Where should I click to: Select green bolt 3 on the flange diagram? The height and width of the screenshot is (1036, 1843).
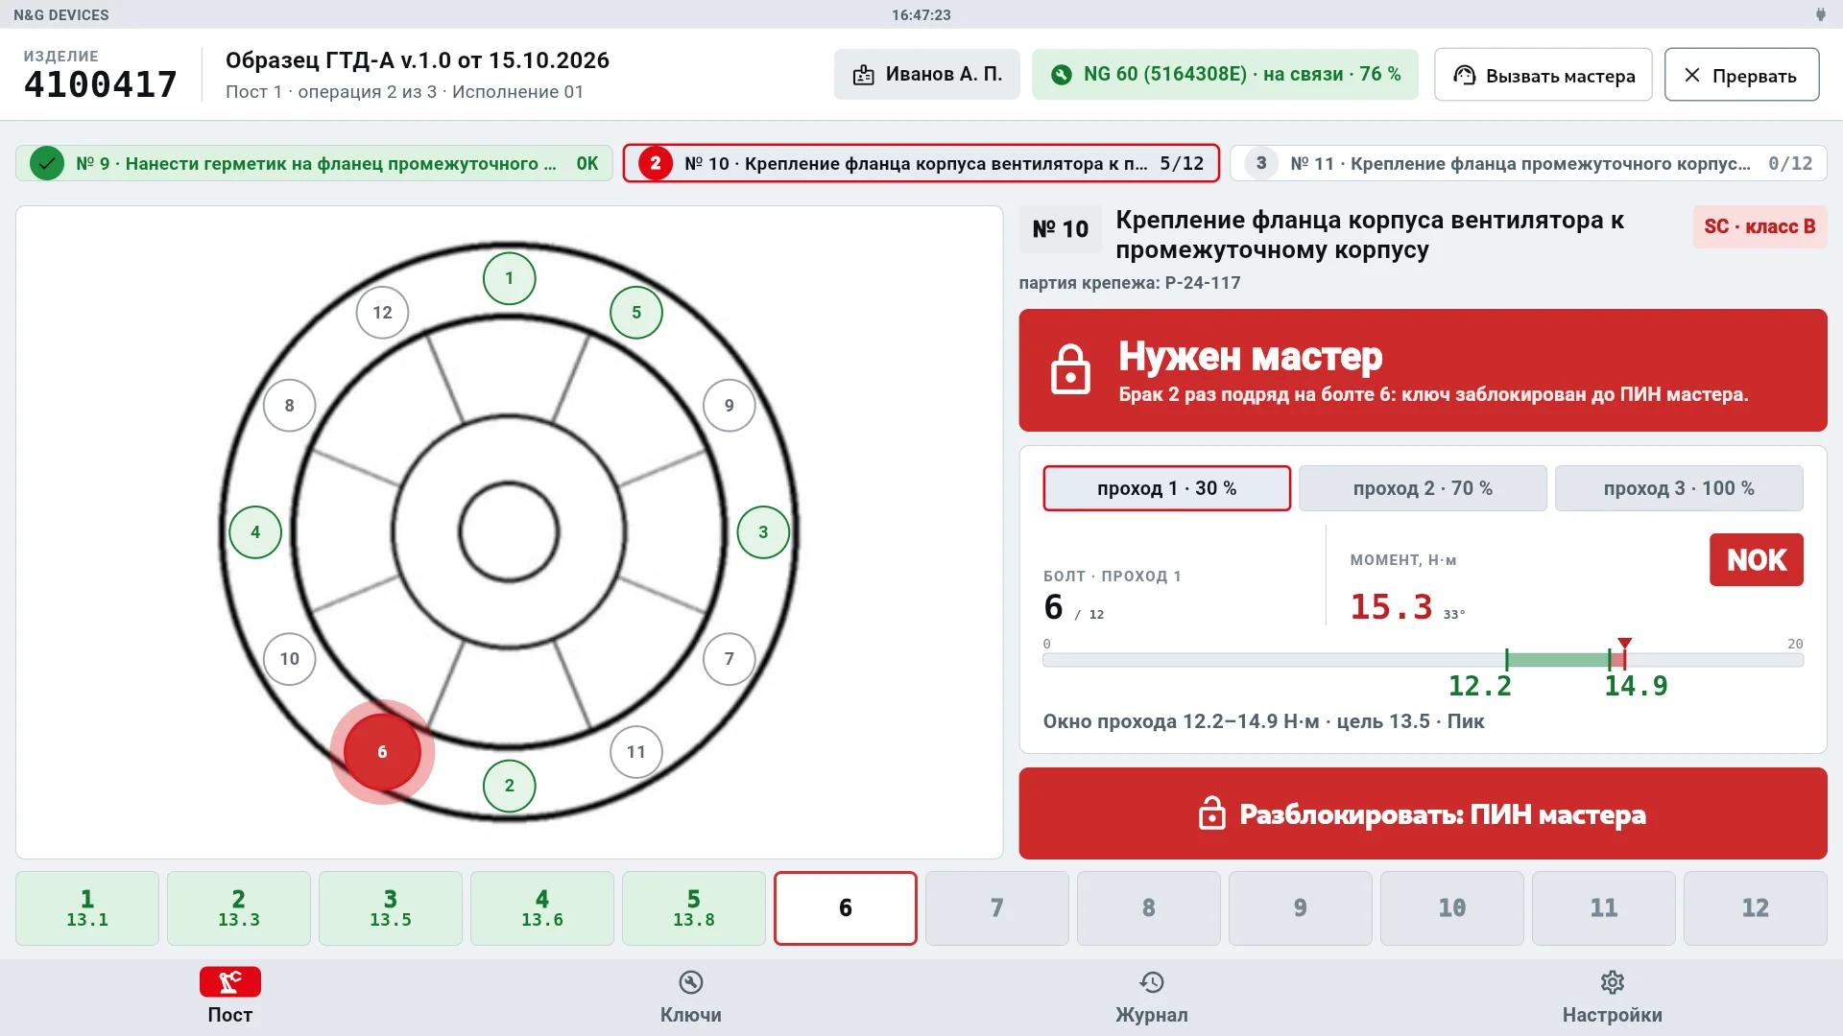click(x=763, y=532)
